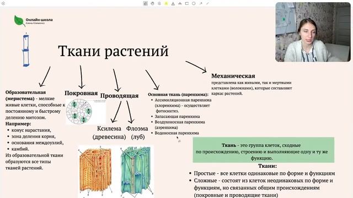Image resolution: width=353 pixels, height=198 pixels.
Task: Click the bullet 'основания междоузлий,'
Action: point(38,143)
